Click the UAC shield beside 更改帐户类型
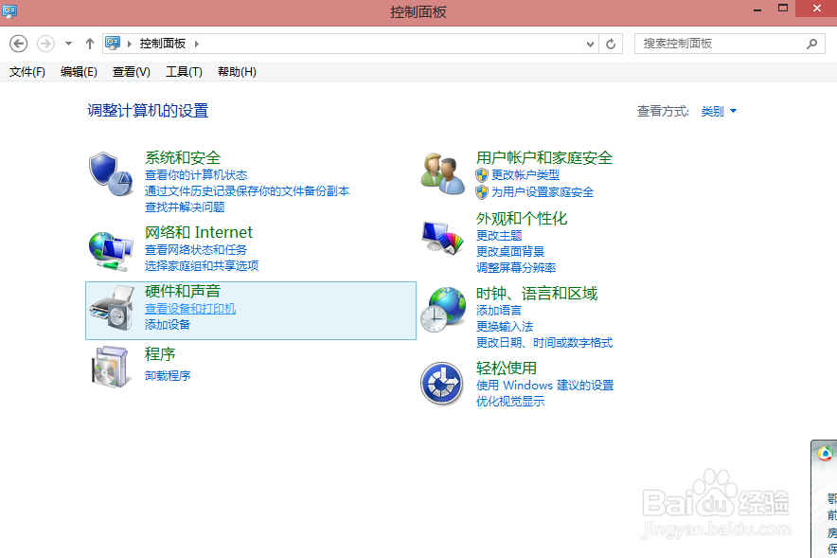This screenshot has height=558, width=837. pyautogui.click(x=482, y=175)
